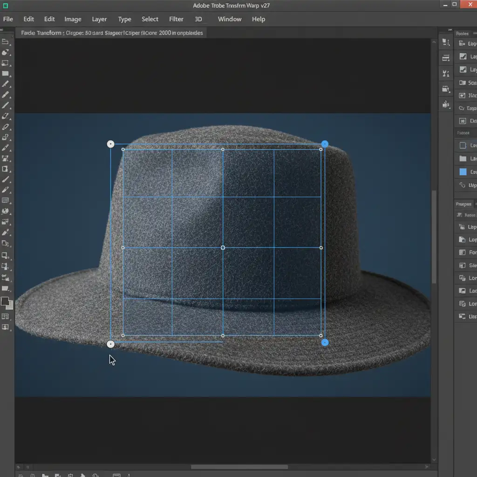Screen dimensions: 477x477
Task: Click the top icon in the collapsed panel strip
Action: pos(446,42)
